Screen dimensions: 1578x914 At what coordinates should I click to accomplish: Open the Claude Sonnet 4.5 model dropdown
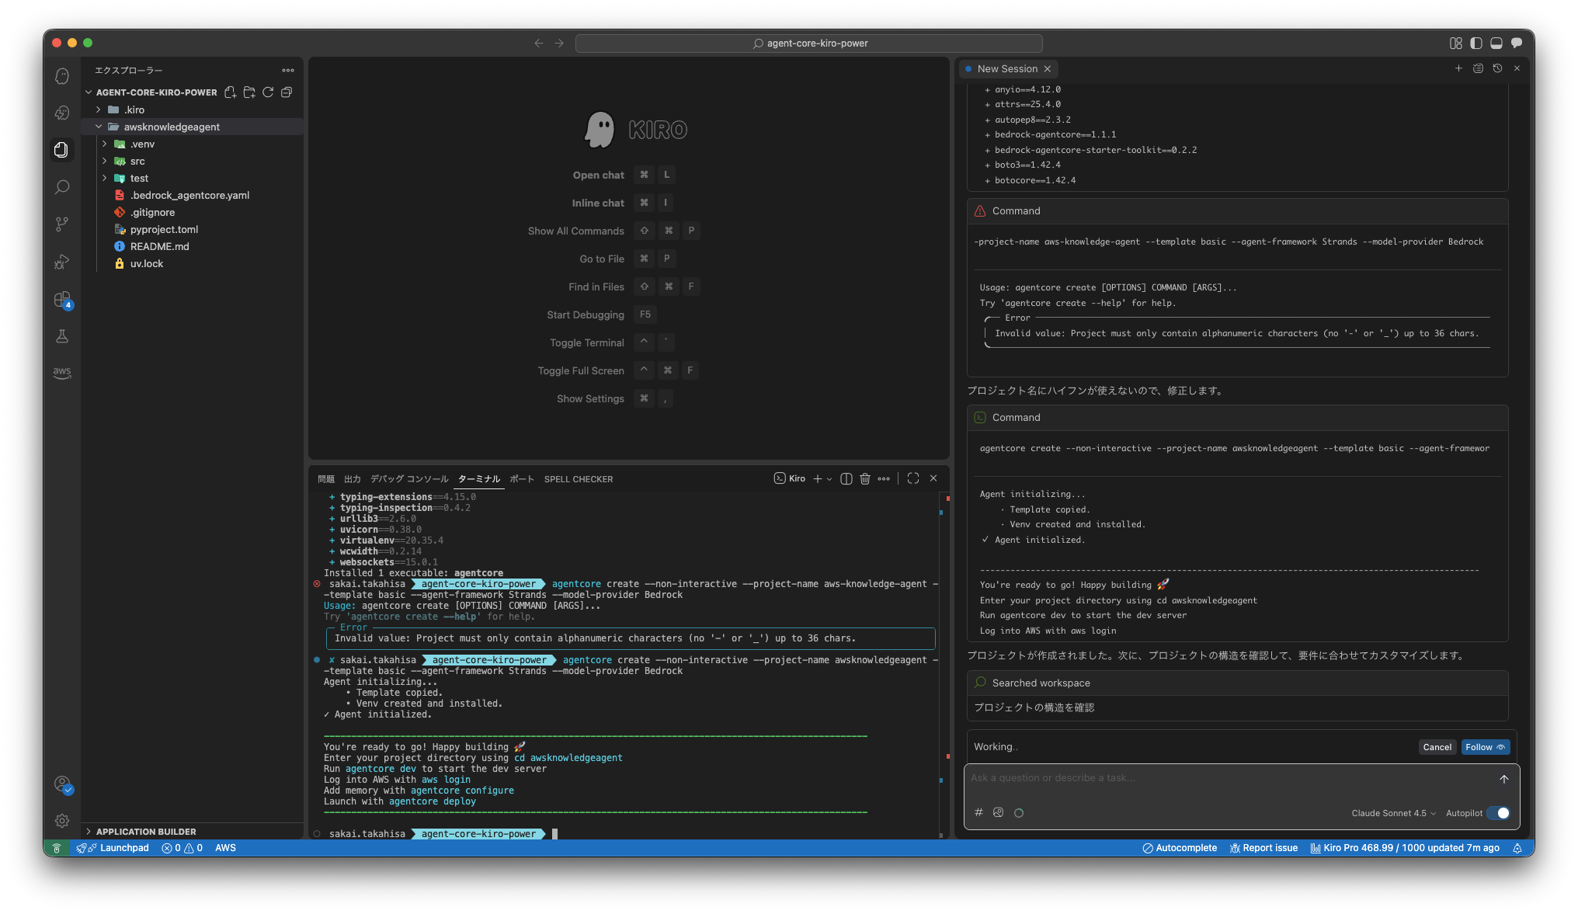point(1393,813)
